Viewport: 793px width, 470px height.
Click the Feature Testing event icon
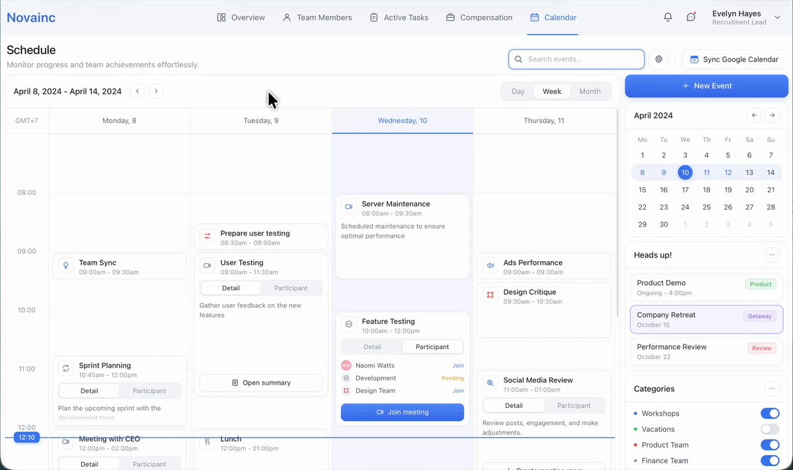pyautogui.click(x=349, y=325)
